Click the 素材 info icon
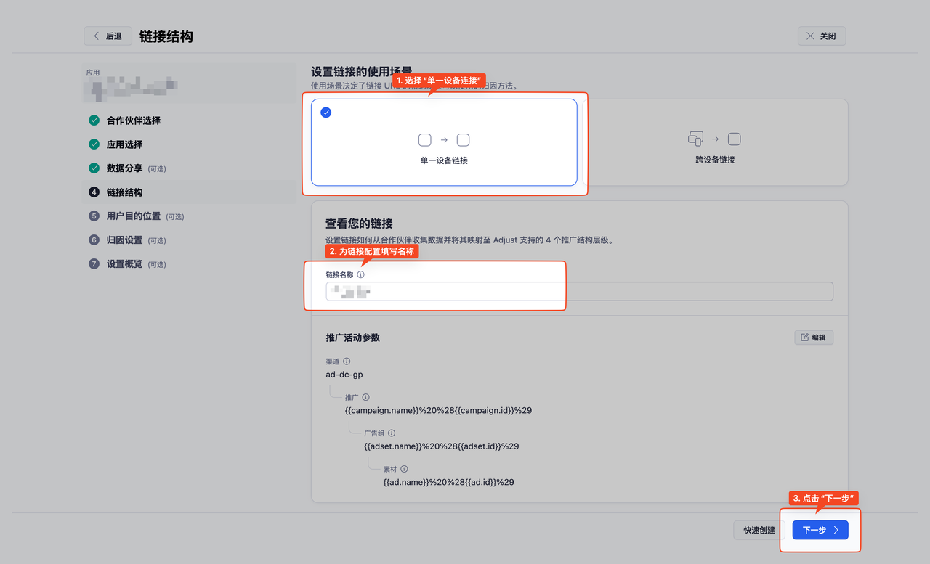 404,469
